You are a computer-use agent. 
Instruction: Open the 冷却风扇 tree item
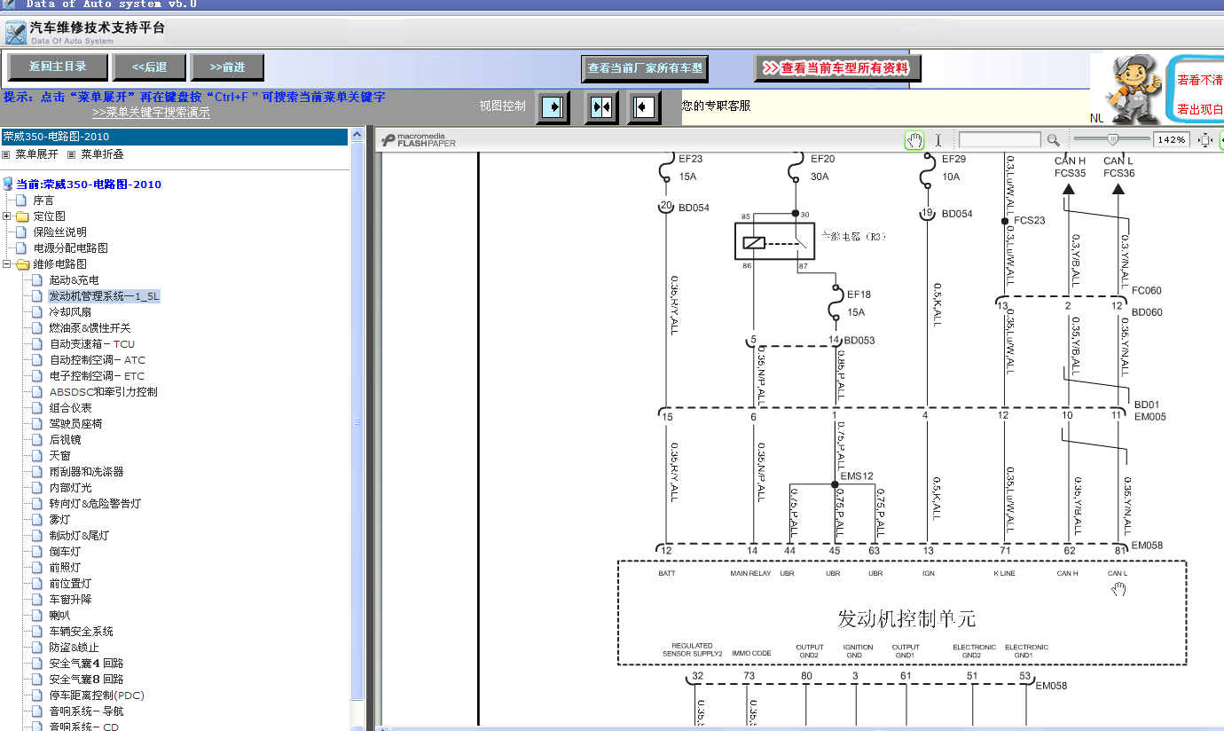coord(70,312)
